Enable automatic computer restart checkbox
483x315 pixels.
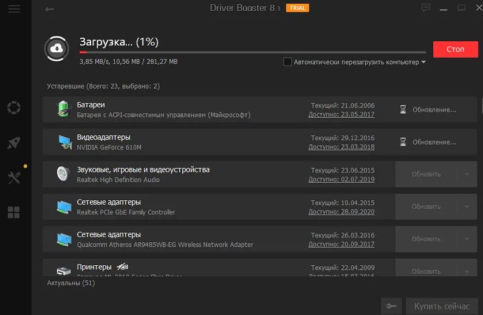pos(287,62)
